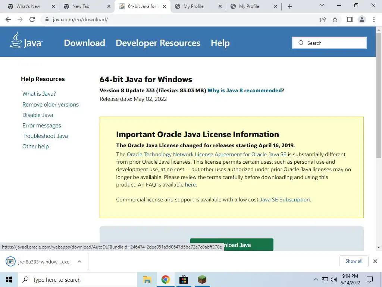The width and height of the screenshot is (382, 287).
Task: Click the Windows taskbar search box
Action: pos(78,280)
